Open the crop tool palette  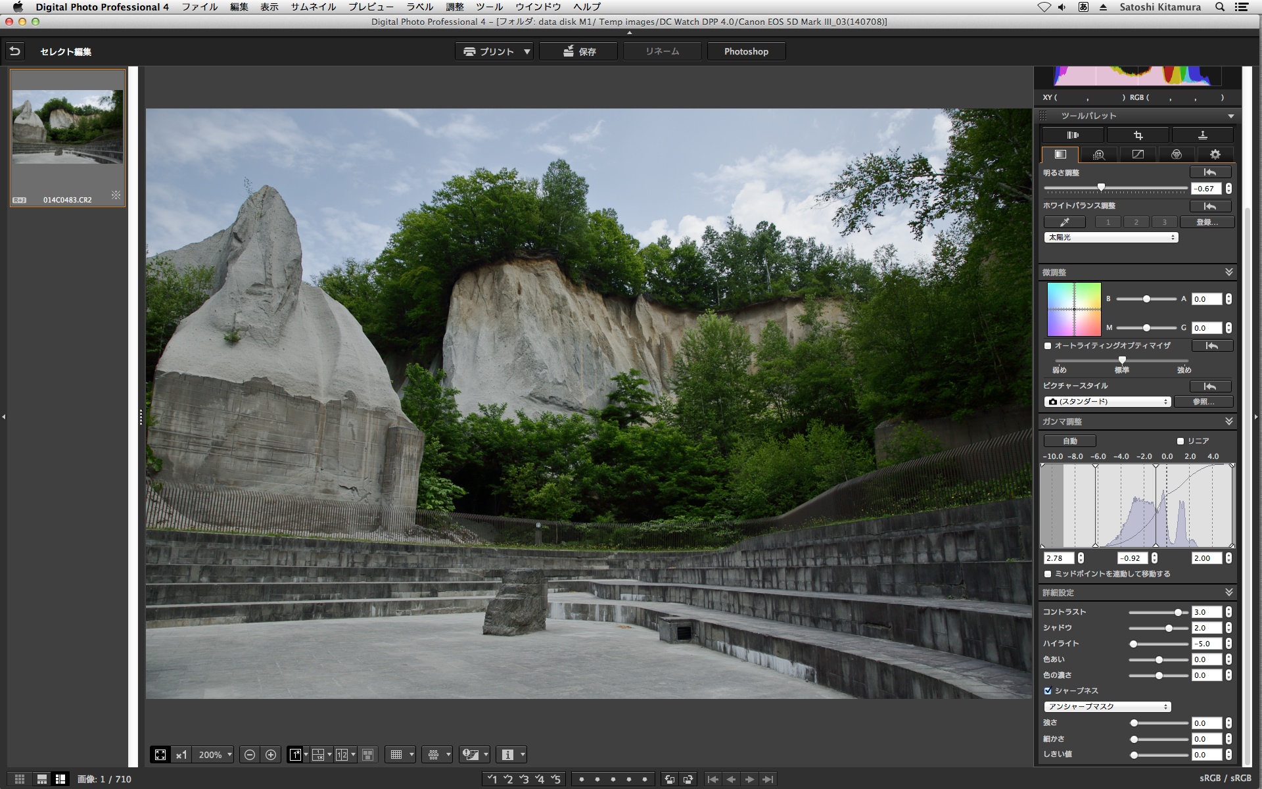pos(1138,135)
